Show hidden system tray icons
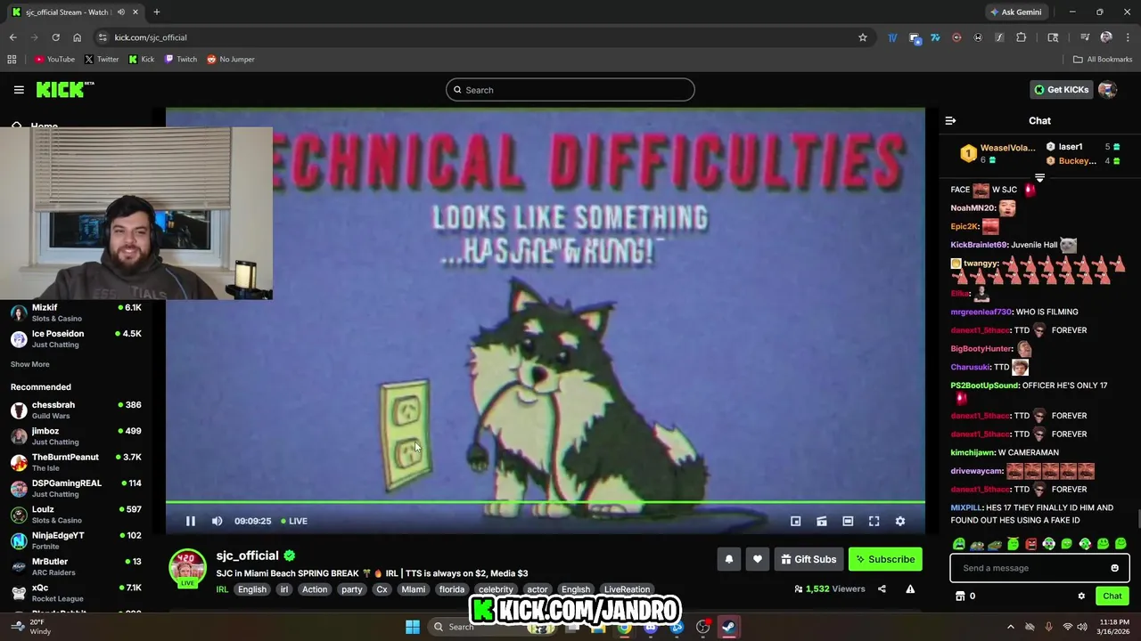Screen dimensions: 1141x641 pyautogui.click(x=1010, y=627)
